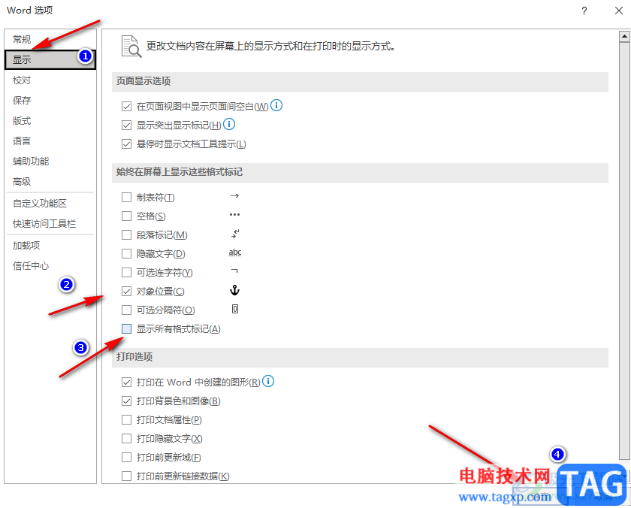Select the 显示 category

[x=50, y=60]
